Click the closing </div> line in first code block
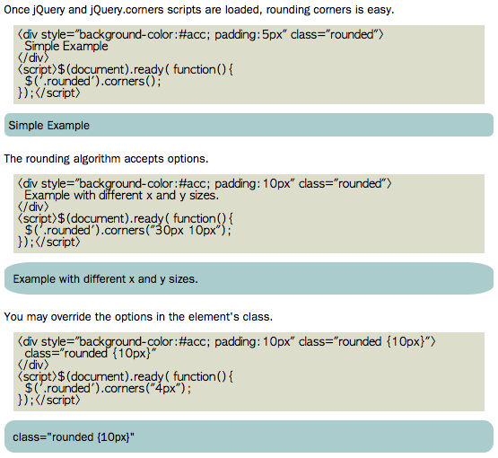Viewport: 498px width, 458px height. [33, 57]
